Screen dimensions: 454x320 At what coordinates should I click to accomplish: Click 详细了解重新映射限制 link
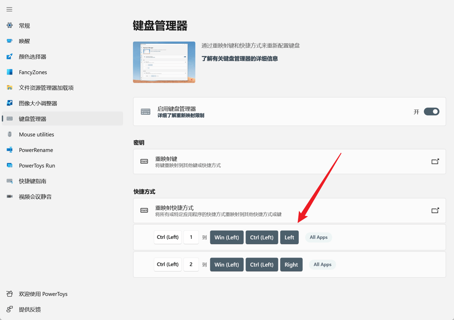click(x=181, y=115)
